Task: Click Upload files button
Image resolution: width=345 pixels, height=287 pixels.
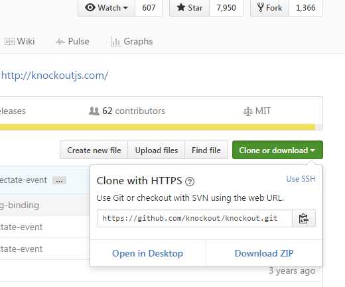Action: (x=157, y=150)
